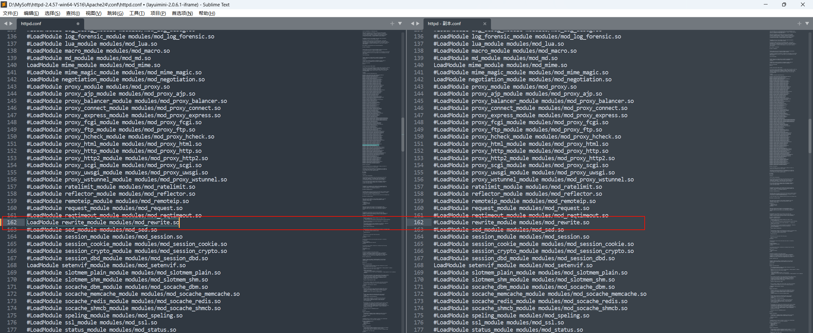Click #LoadModule proxy_wstunnel_module line in left pane
Screen dimensions: 813x333
(127, 180)
